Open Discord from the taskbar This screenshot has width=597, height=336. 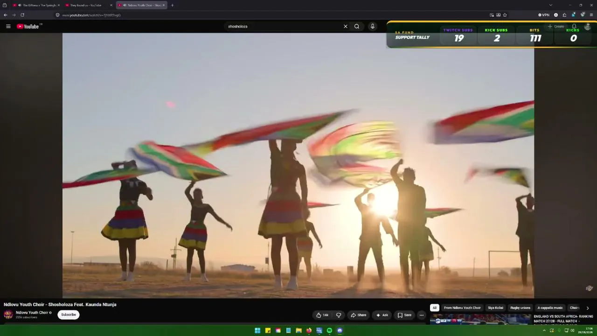coord(340,330)
